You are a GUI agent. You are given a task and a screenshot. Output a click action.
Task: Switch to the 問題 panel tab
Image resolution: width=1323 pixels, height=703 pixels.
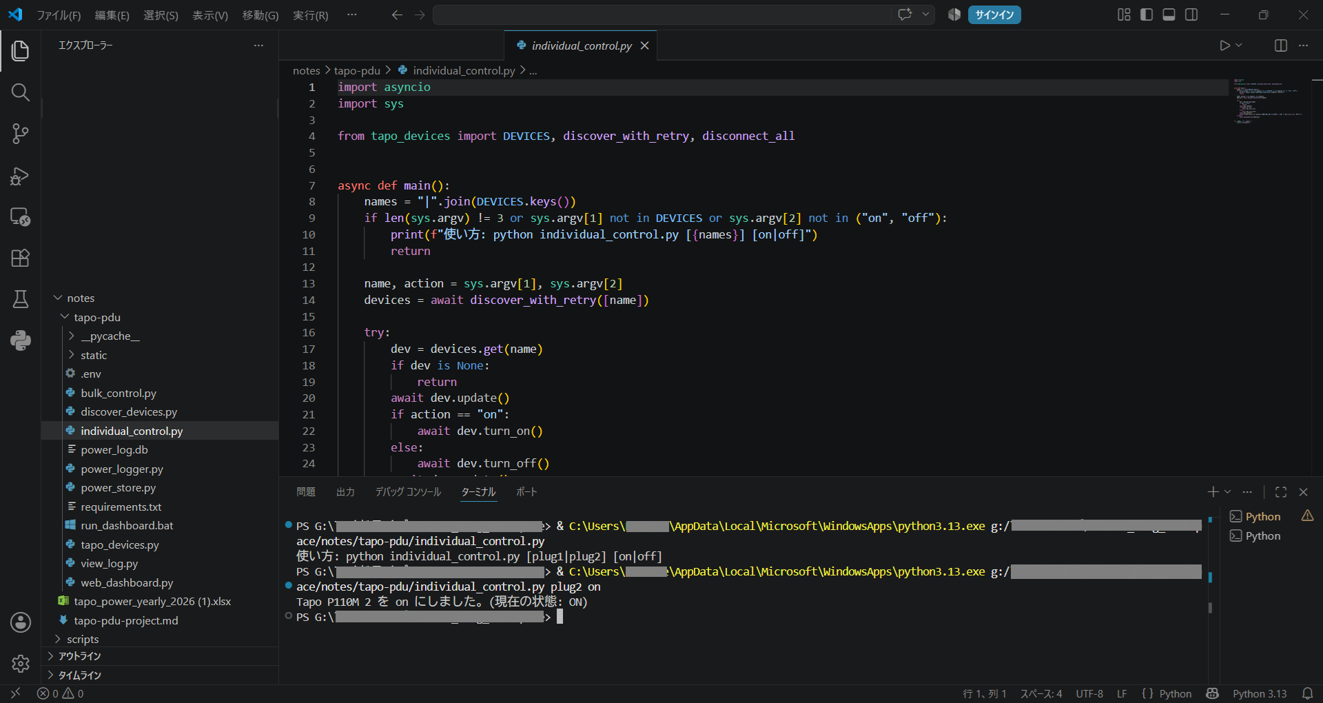[306, 492]
